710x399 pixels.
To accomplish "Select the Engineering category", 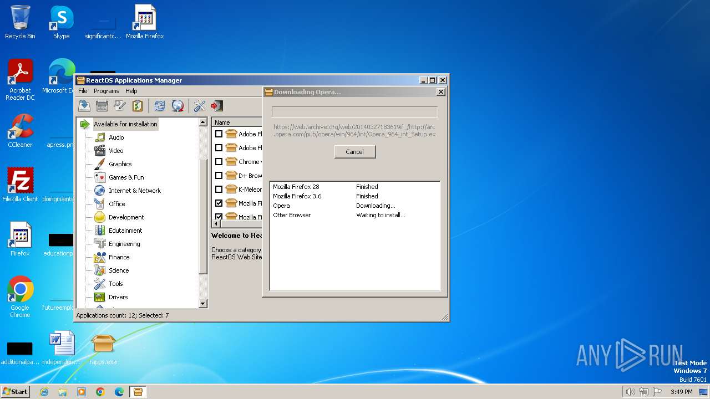I will click(124, 244).
